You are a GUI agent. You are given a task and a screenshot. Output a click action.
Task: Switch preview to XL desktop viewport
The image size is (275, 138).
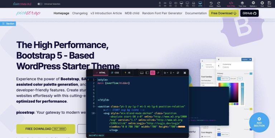point(181,4)
